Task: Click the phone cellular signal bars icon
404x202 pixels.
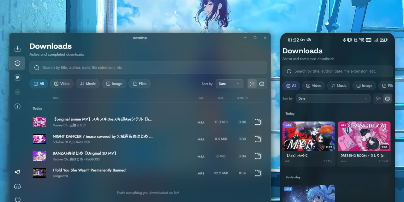Action: (376, 40)
